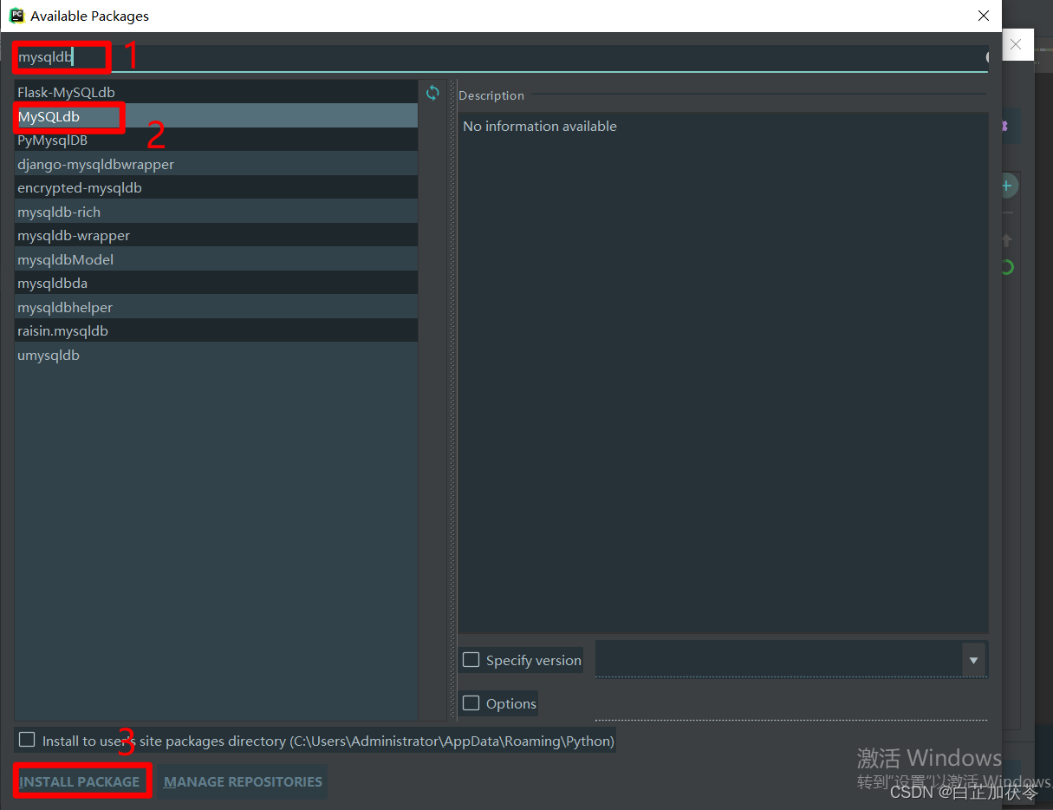This screenshot has width=1053, height=810.
Task: Open the version selection dropdown
Action: (973, 660)
